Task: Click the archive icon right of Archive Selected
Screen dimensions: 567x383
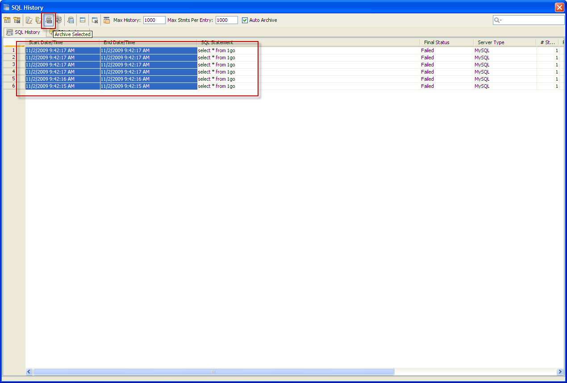Action: [58, 20]
